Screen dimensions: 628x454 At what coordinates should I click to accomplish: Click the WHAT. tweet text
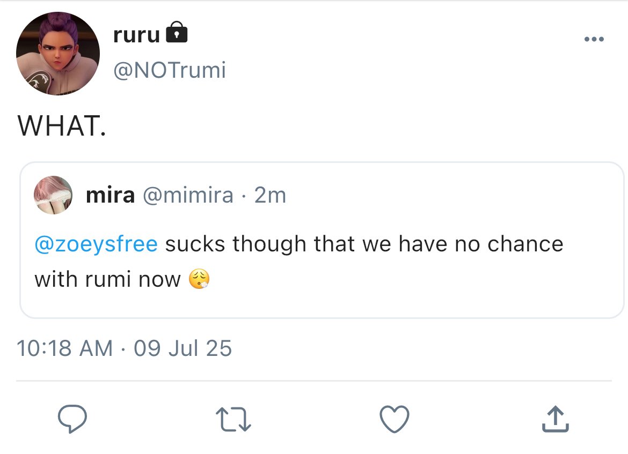62,125
